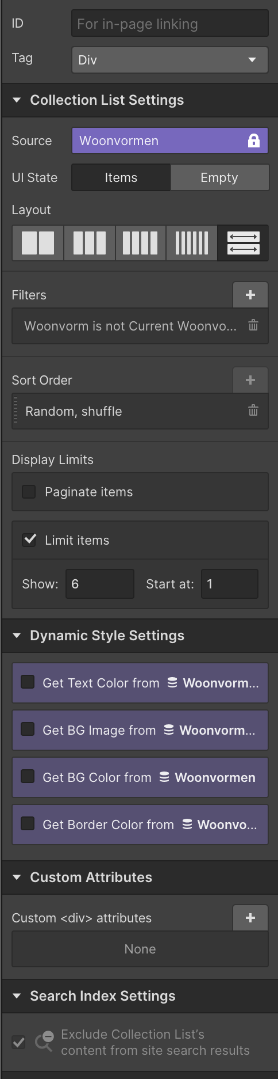Delete the Woonvorm filter with trash icon
Viewport: 278px width, 1079px height.
click(x=253, y=325)
